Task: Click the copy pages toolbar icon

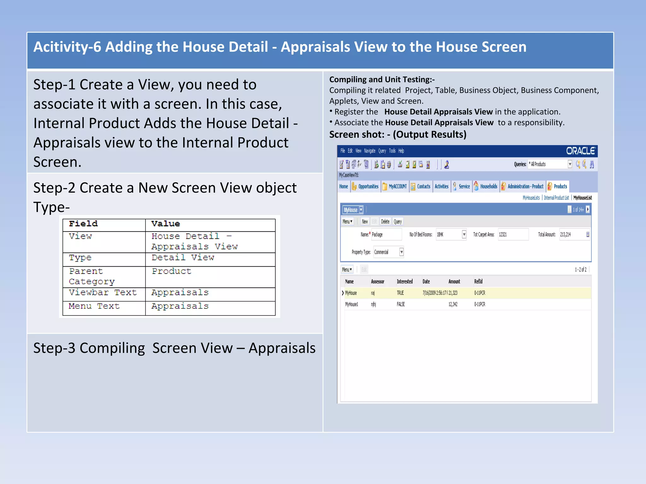Action: [x=366, y=164]
